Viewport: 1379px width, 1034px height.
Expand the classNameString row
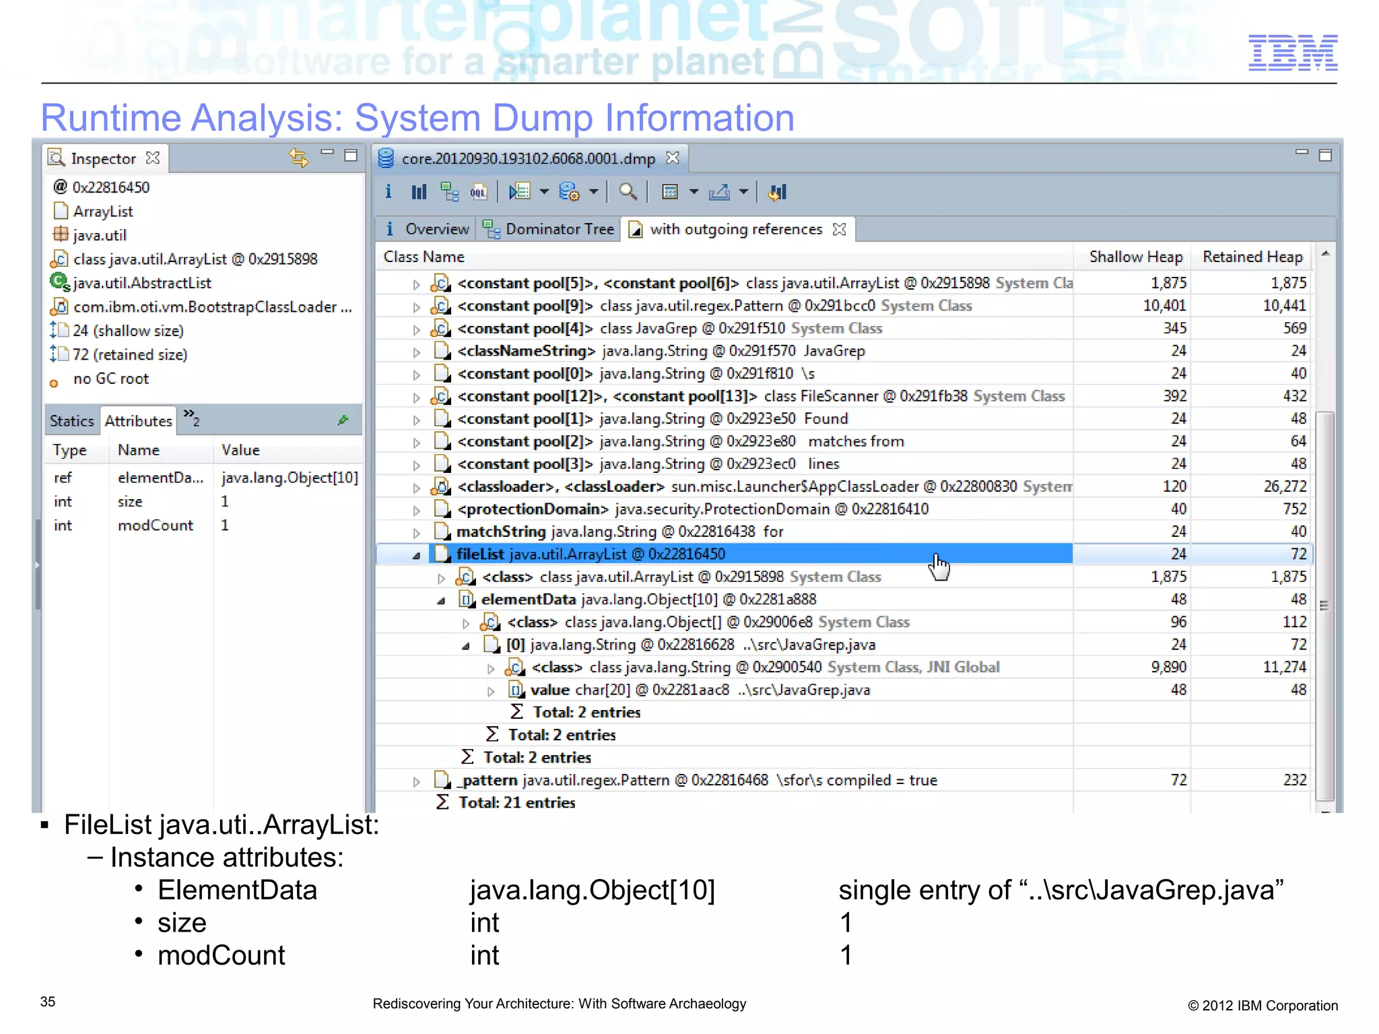click(x=416, y=352)
